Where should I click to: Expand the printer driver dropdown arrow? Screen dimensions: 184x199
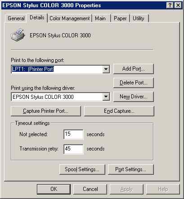click(x=106, y=97)
